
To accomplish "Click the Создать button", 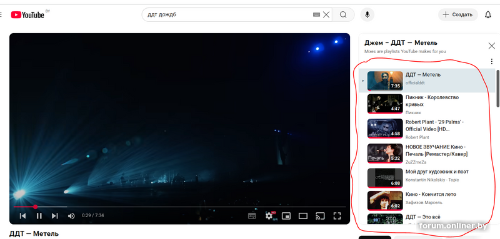I will pos(458,14).
